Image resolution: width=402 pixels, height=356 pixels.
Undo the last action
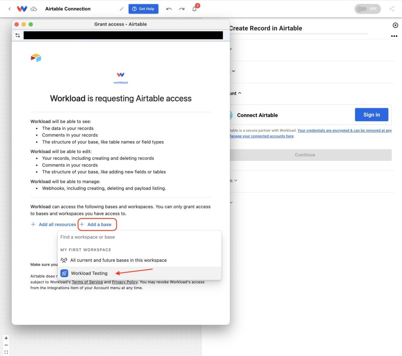pyautogui.click(x=169, y=9)
